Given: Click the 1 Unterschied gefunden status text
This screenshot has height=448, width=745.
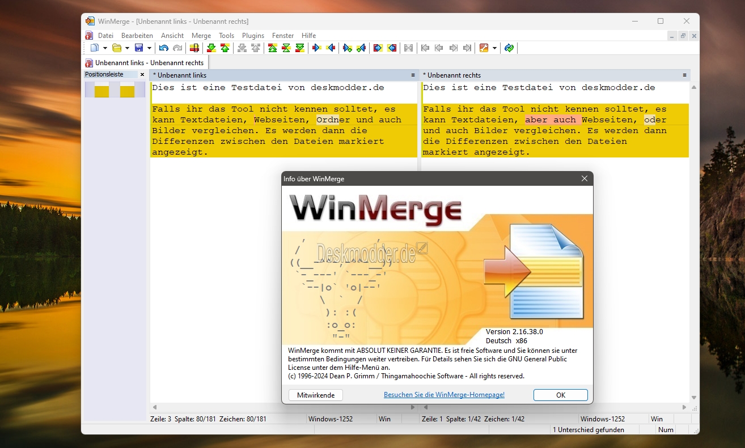Looking at the screenshot, I should click(589, 430).
